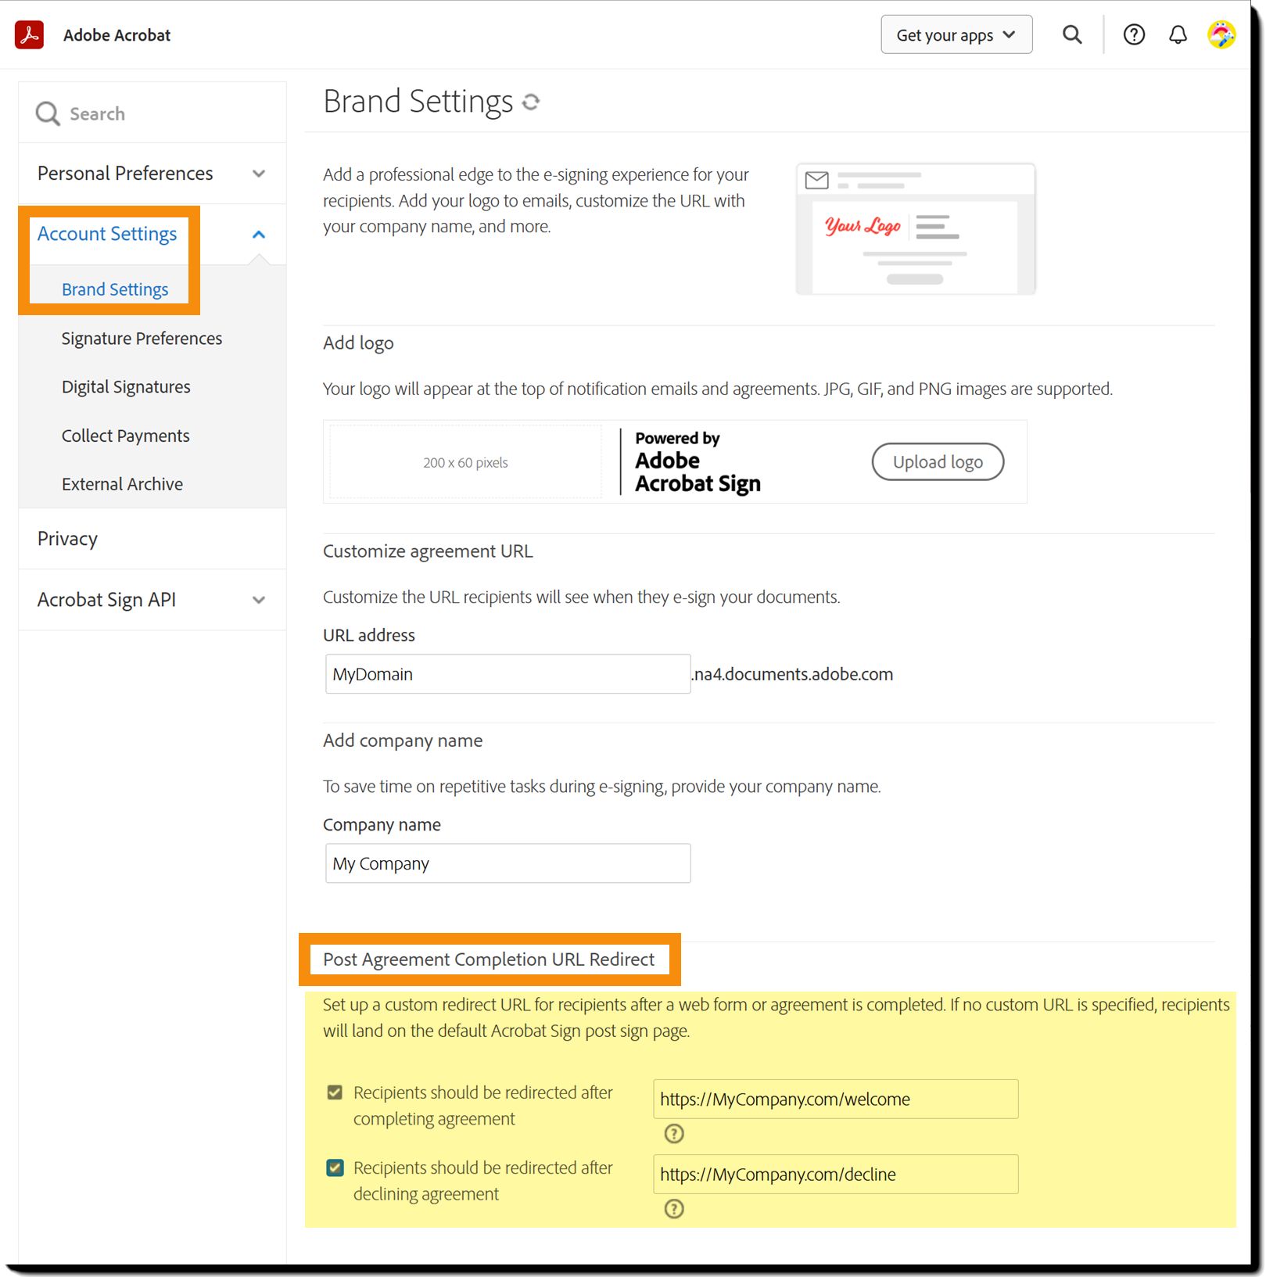Click the Post Agreement Completion URL Redirect heading
Screen dimensions: 1266x1277
tap(489, 960)
